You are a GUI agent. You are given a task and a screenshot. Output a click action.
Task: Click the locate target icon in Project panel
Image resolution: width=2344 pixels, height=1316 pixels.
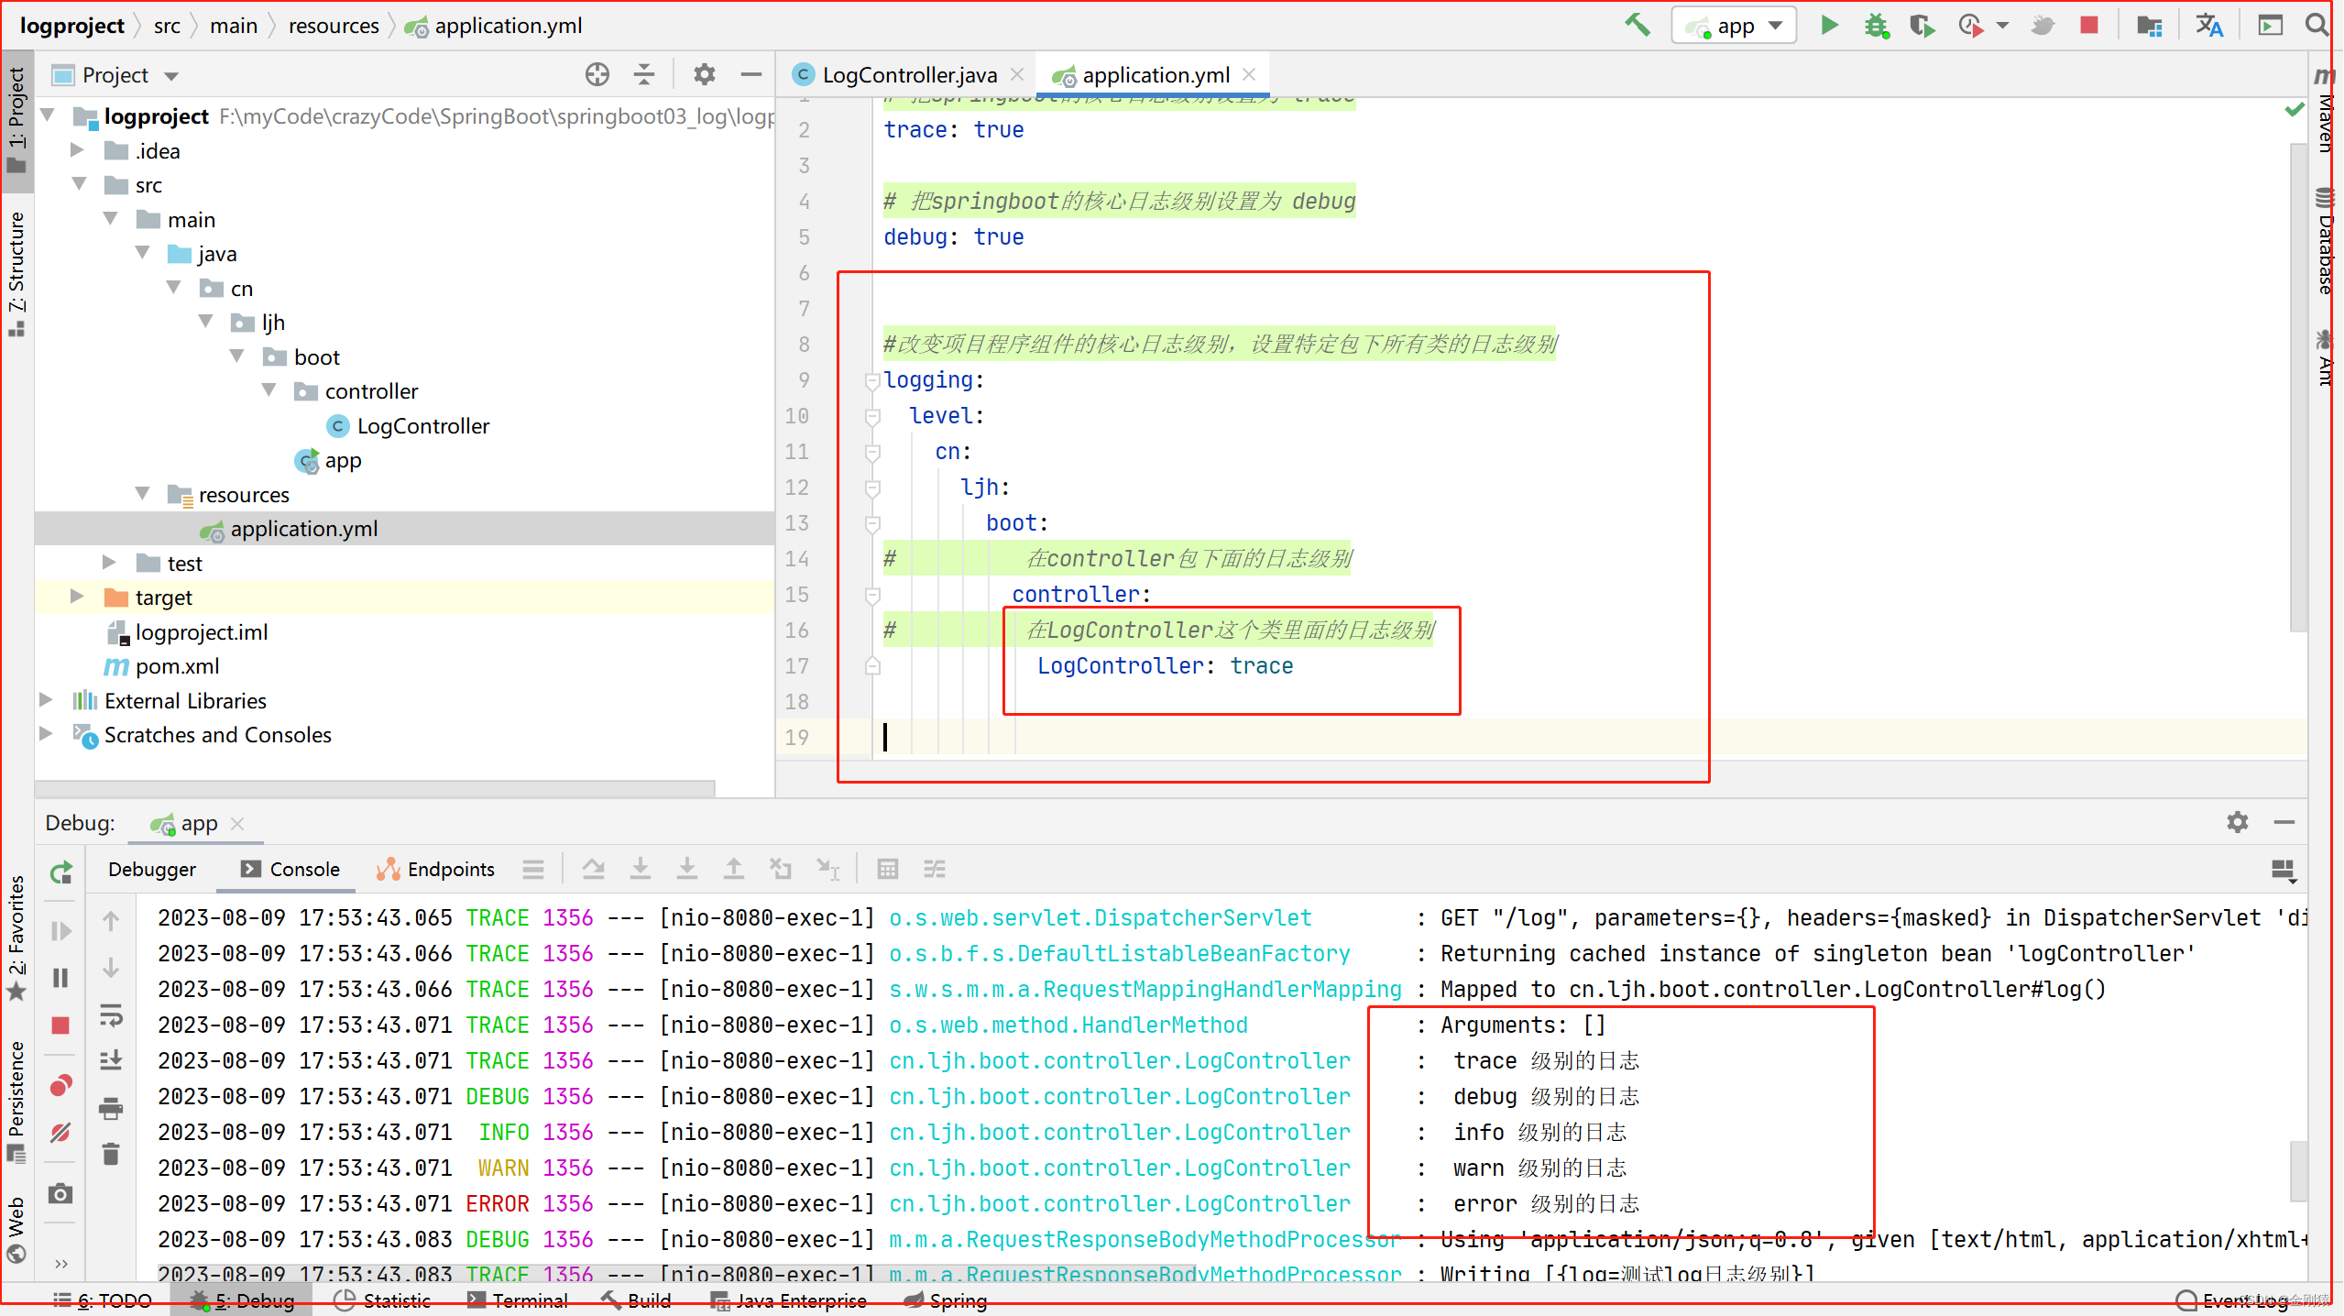point(597,74)
